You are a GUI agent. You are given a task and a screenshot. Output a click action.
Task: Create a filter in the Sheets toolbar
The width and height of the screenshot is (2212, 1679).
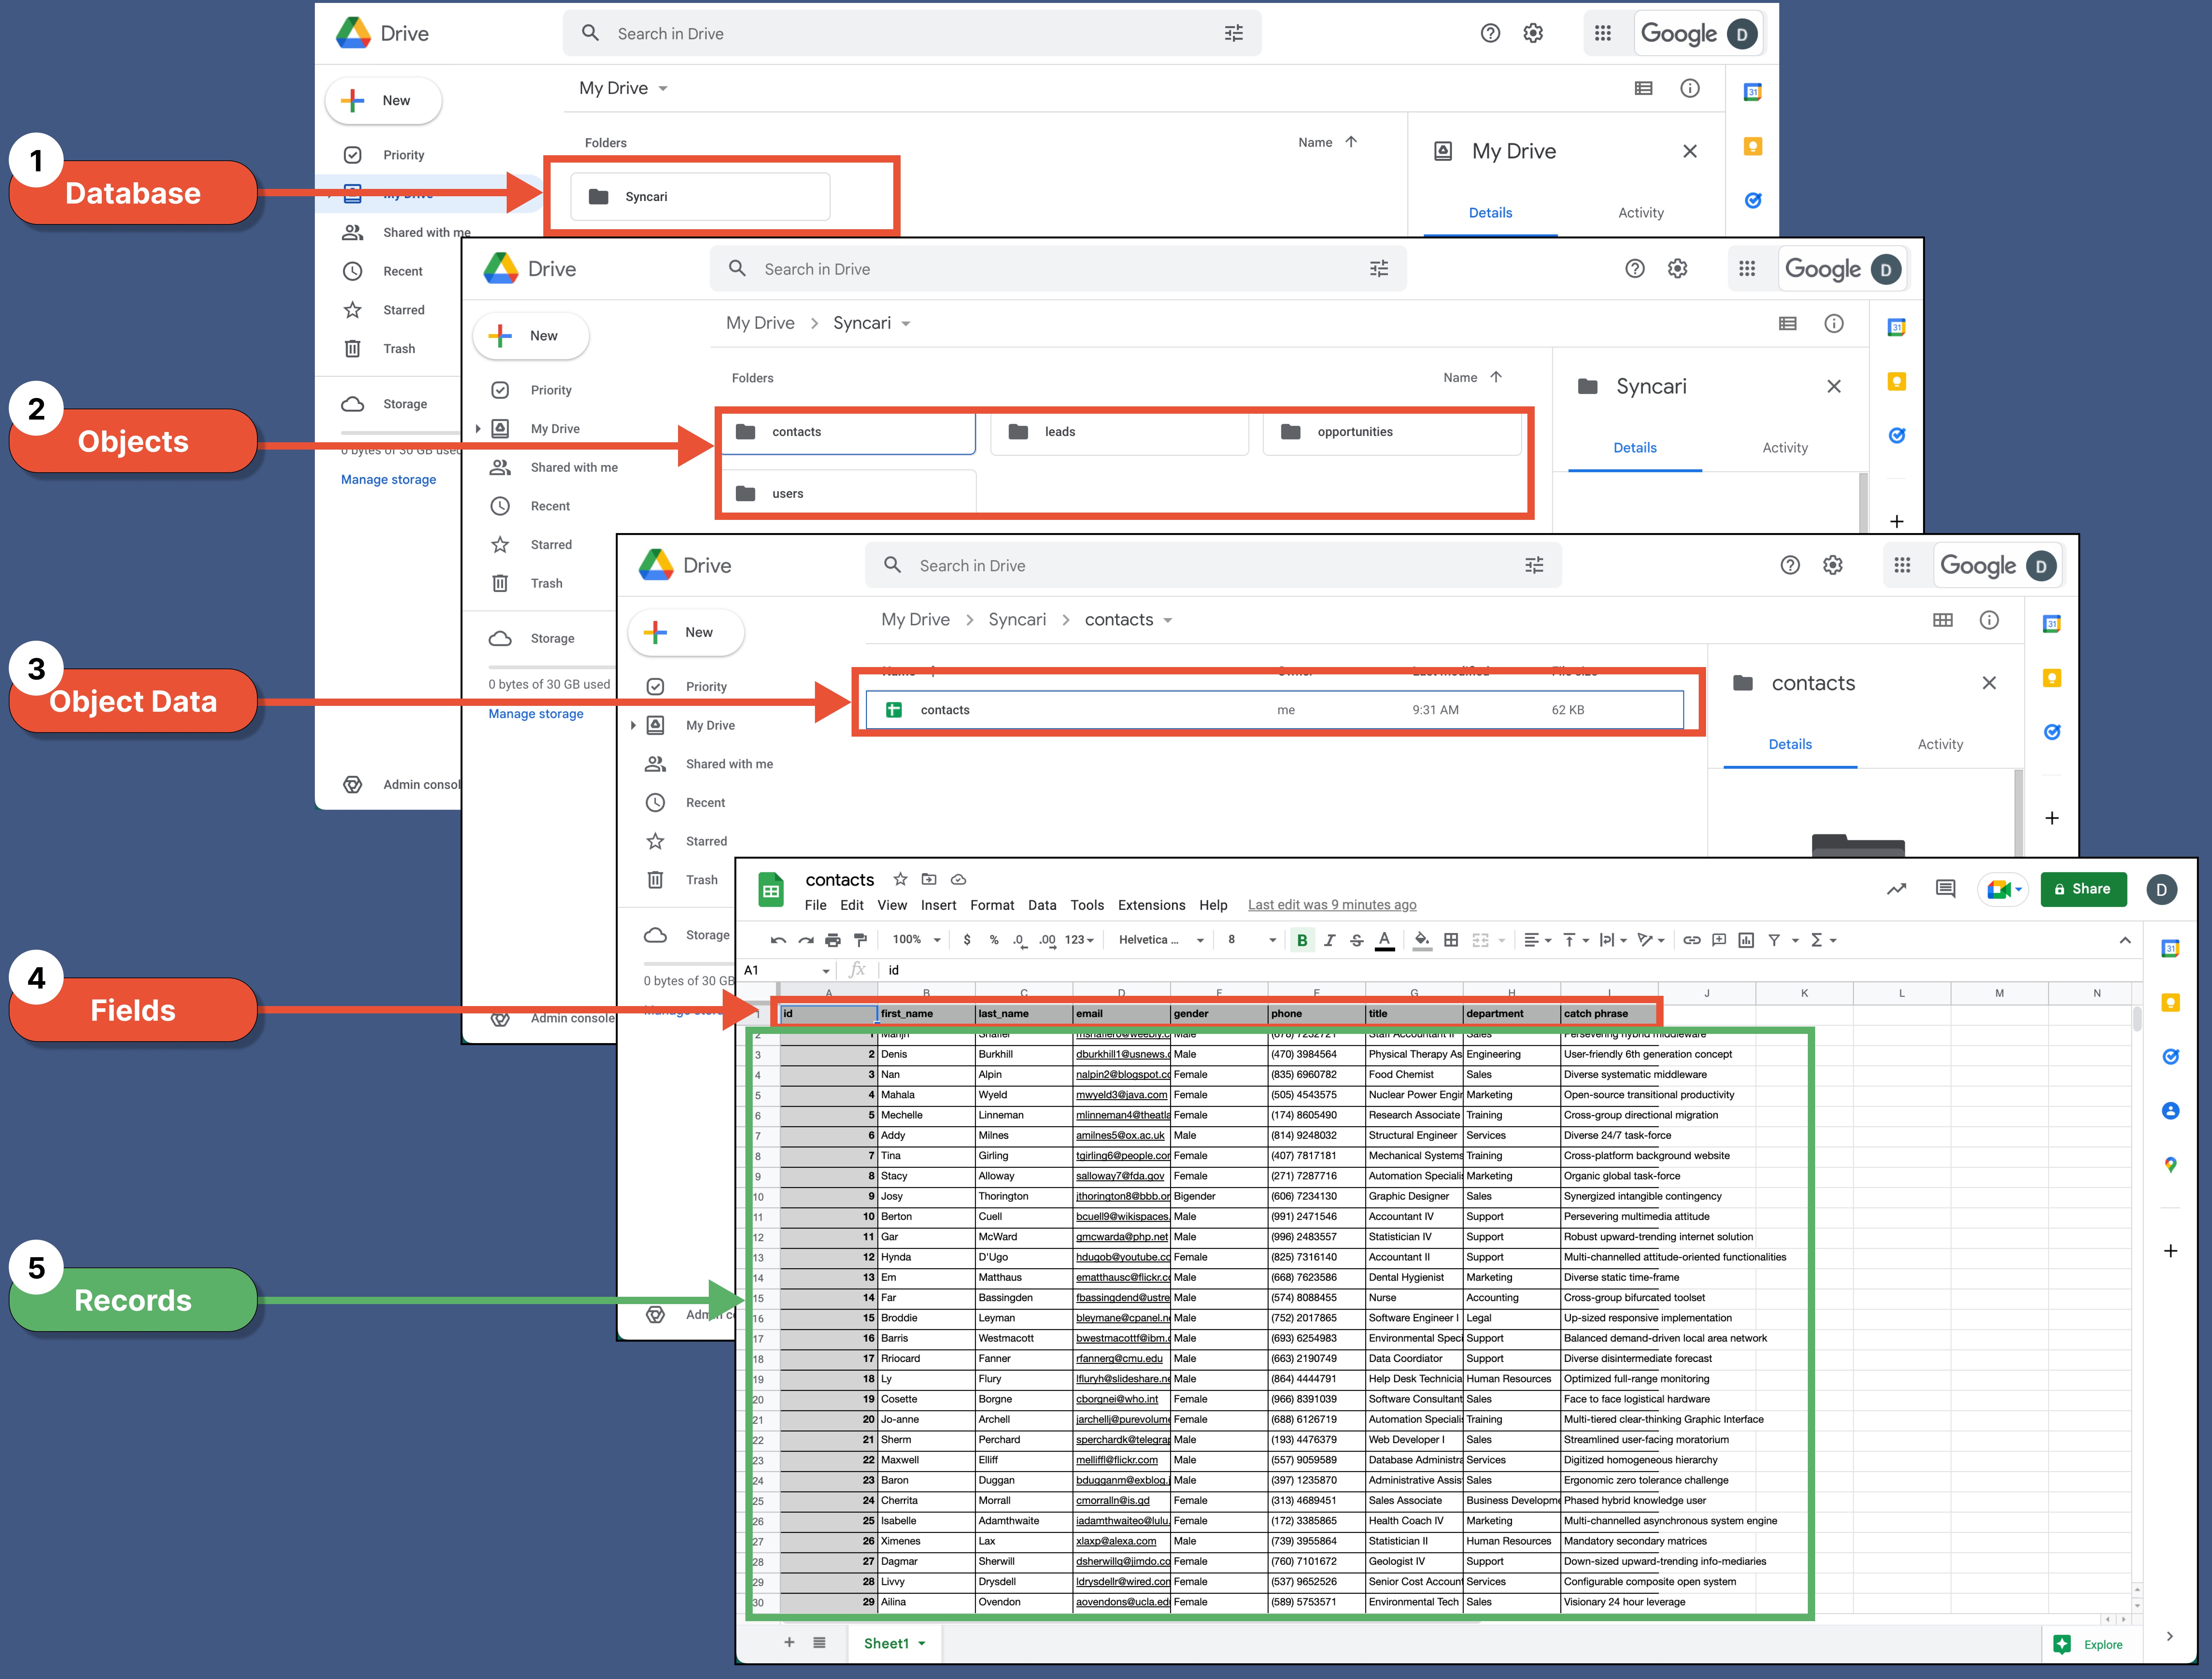click(1774, 940)
